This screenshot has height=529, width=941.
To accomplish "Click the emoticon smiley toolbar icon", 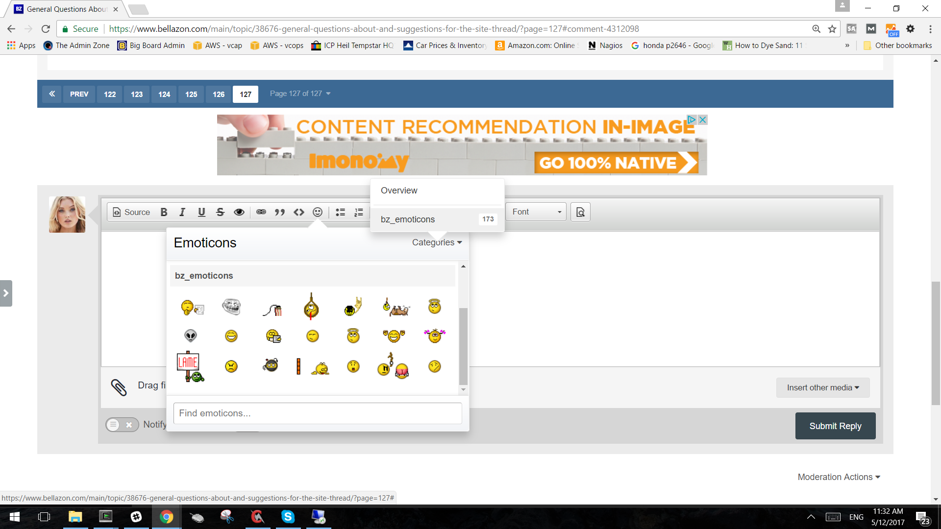I will click(x=318, y=212).
